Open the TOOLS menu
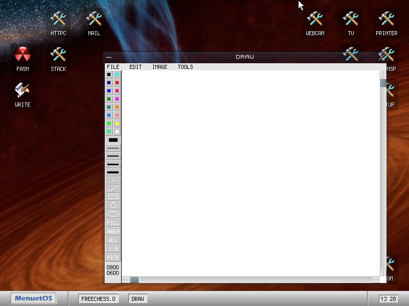409x306 pixels. click(x=185, y=67)
